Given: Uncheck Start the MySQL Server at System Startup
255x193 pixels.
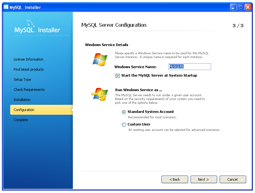Looking at the screenshot, I should click(x=117, y=76).
